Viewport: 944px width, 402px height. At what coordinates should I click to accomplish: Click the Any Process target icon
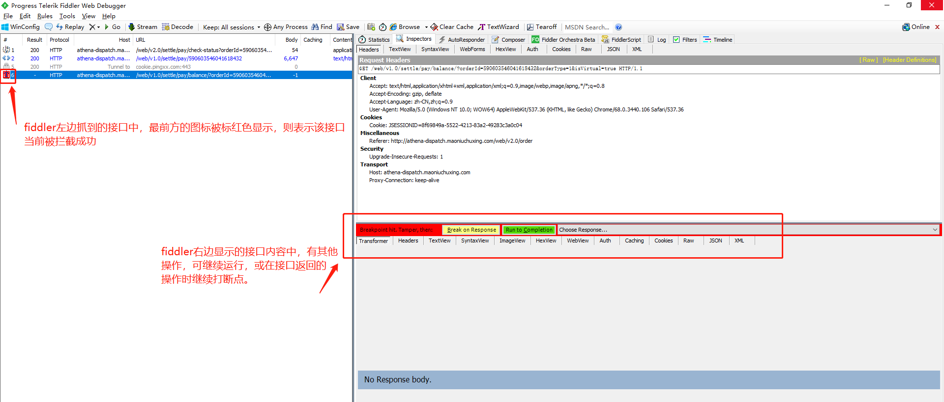click(267, 27)
